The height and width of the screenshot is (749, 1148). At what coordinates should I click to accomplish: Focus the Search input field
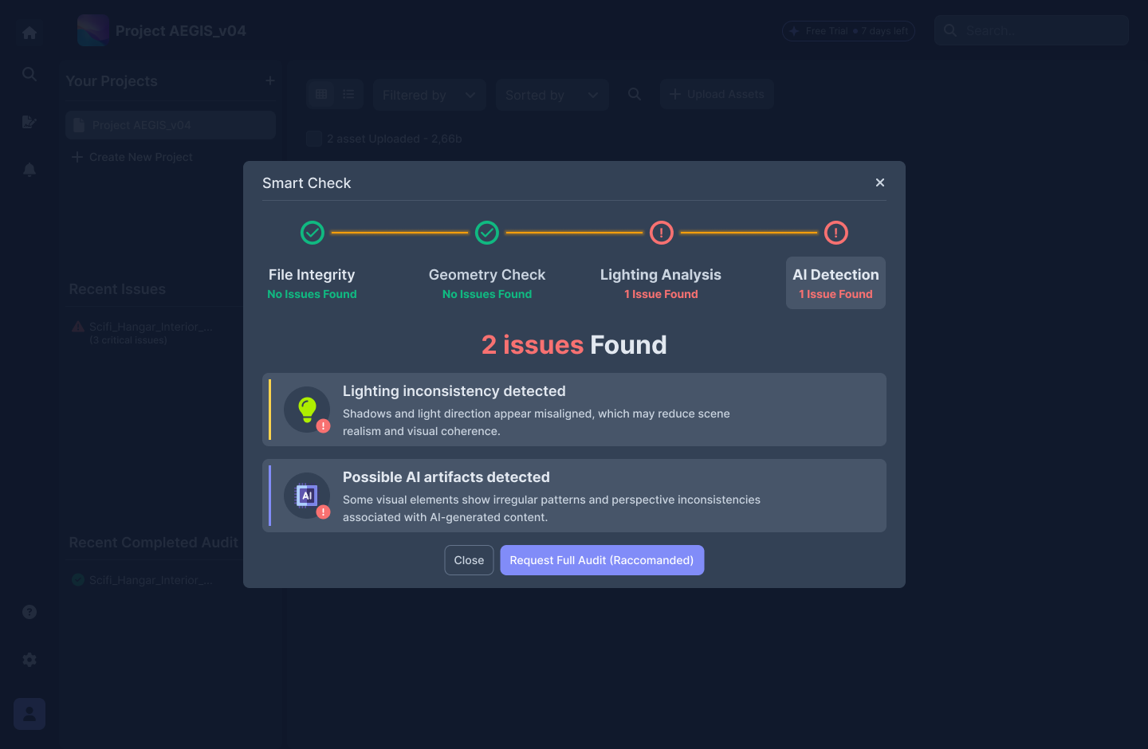1032,30
